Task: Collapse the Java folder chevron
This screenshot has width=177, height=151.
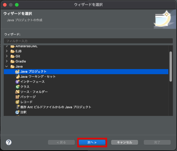Action: click(x=7, y=66)
